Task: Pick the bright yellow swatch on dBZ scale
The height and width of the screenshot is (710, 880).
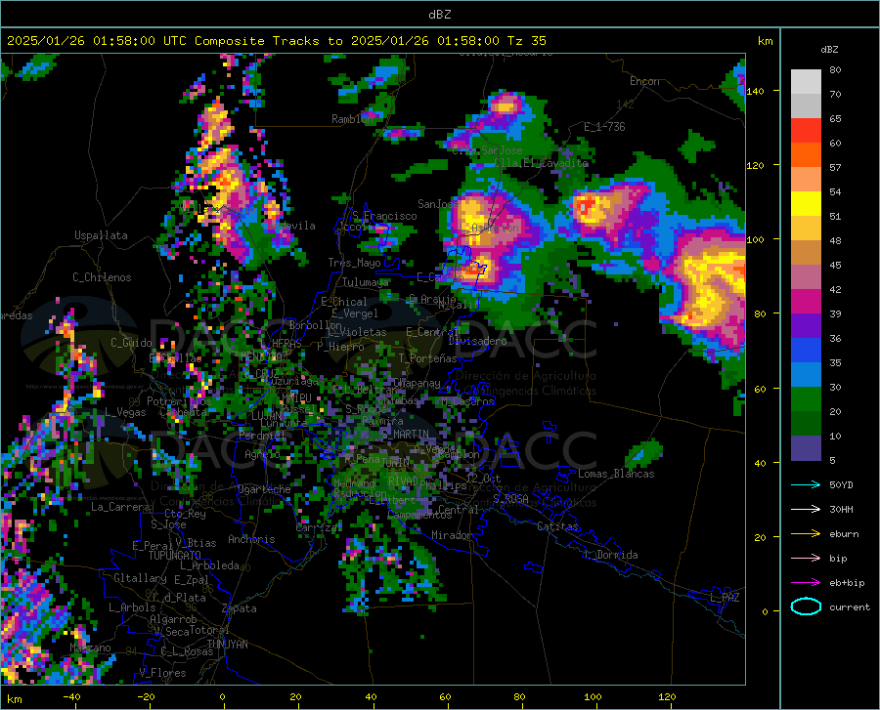Action: pos(806,203)
